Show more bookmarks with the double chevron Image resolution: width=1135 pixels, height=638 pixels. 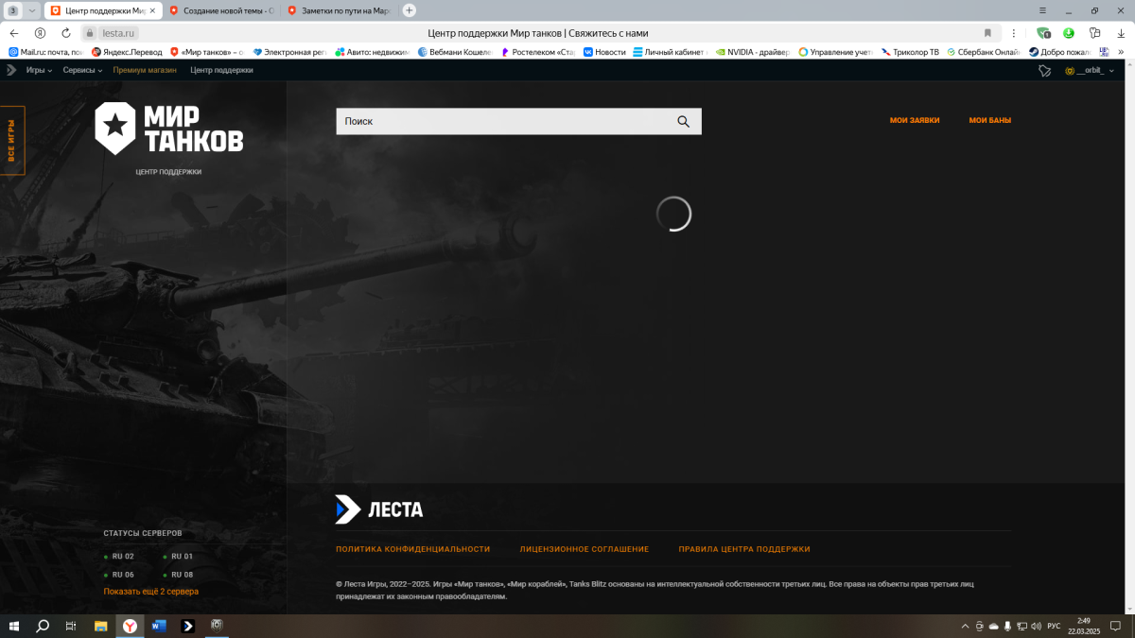1119,52
